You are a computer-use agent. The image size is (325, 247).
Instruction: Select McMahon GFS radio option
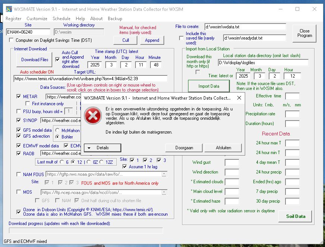(57, 130)
